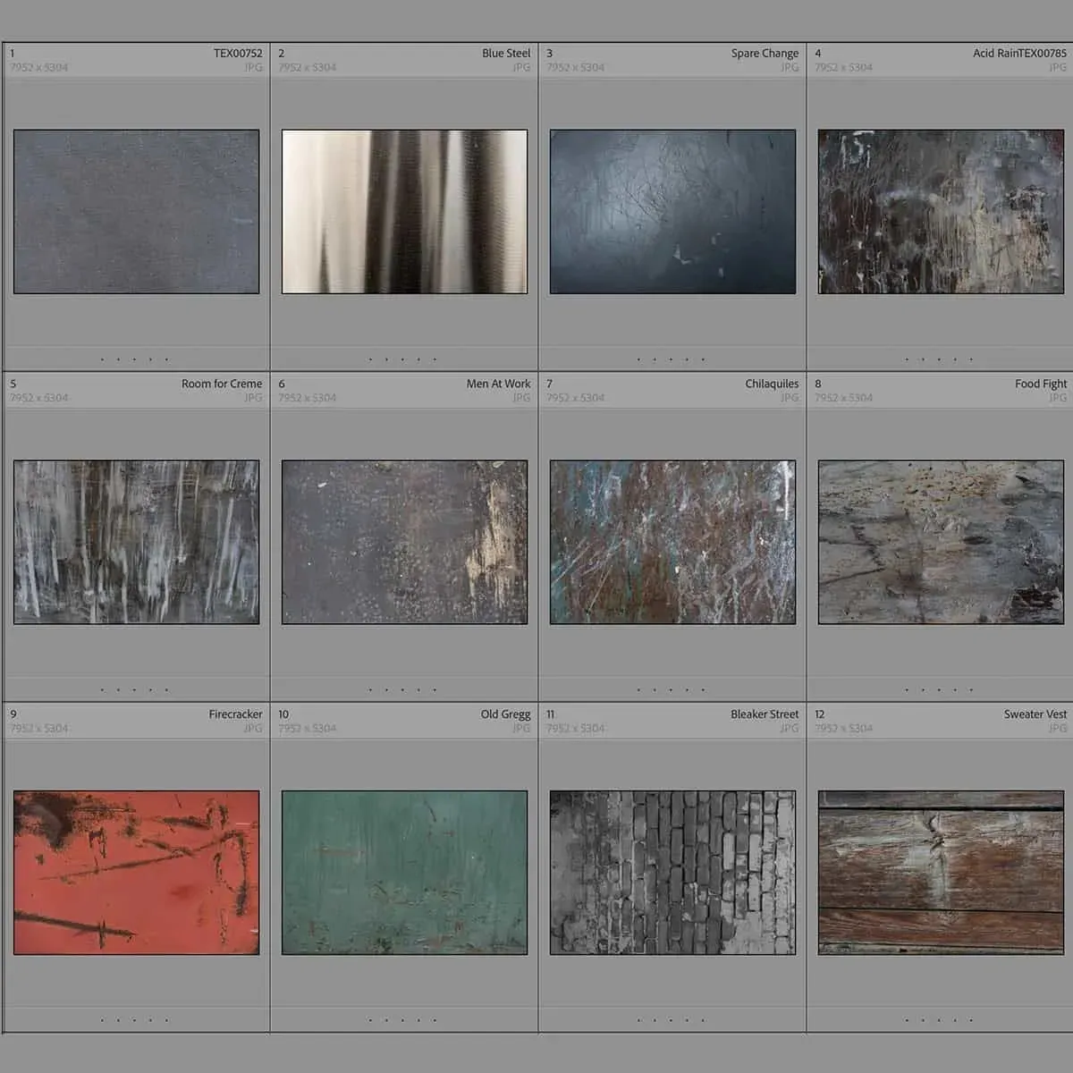Select the Sweater Vest wood thumbnail

click(941, 873)
